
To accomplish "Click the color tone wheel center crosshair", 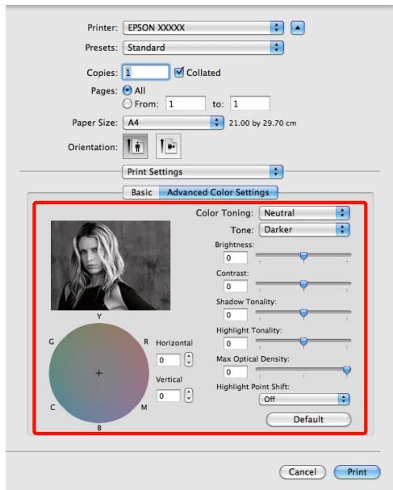I will [x=99, y=373].
